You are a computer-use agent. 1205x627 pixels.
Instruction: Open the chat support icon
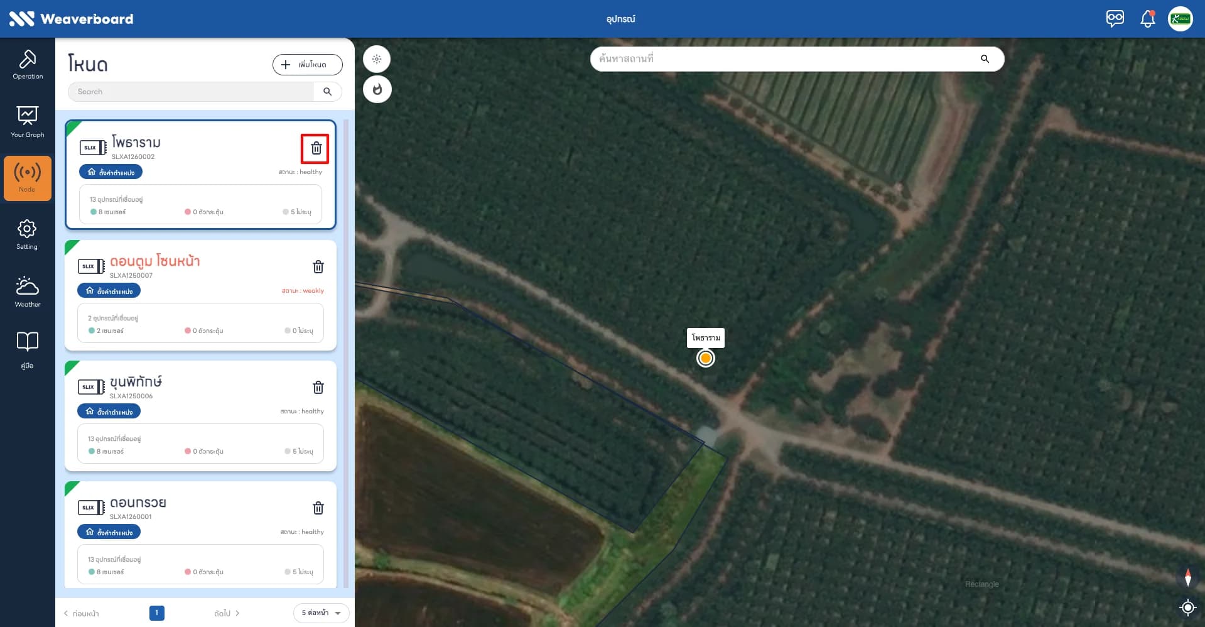tap(1115, 18)
